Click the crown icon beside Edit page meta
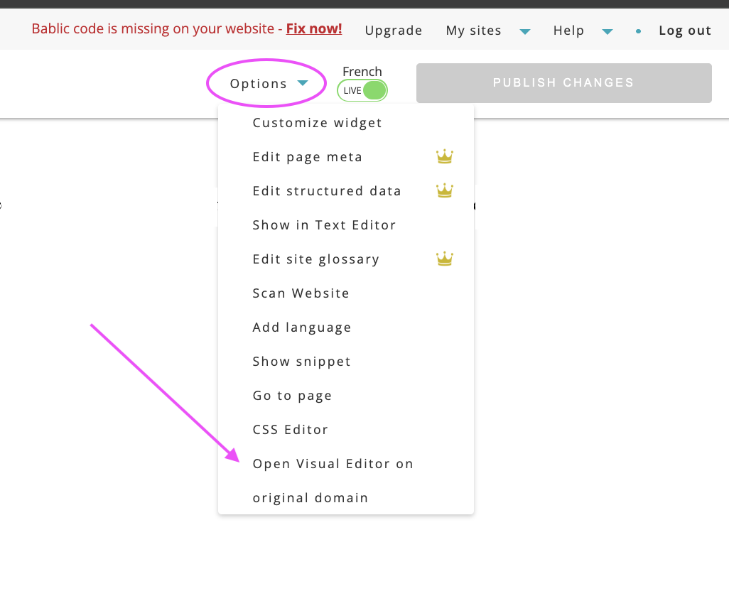Image resolution: width=729 pixels, height=601 pixels. click(444, 157)
